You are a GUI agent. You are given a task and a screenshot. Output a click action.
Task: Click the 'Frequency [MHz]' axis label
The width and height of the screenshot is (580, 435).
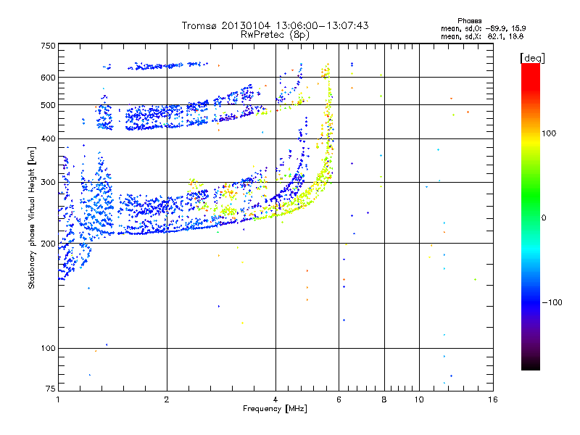pos(275,409)
